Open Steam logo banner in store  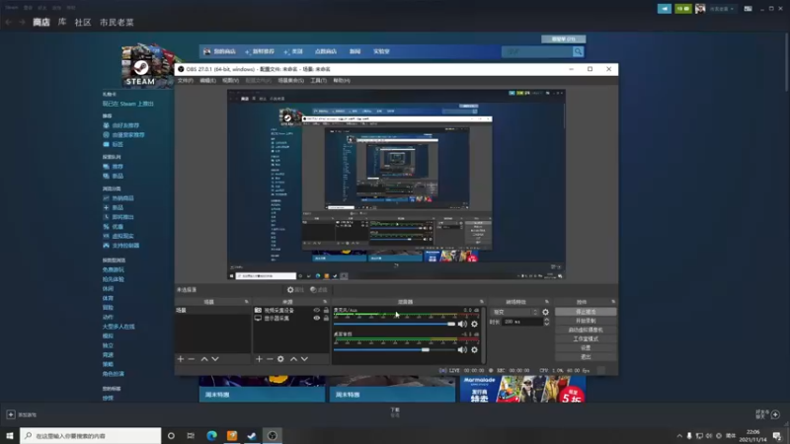click(146, 65)
